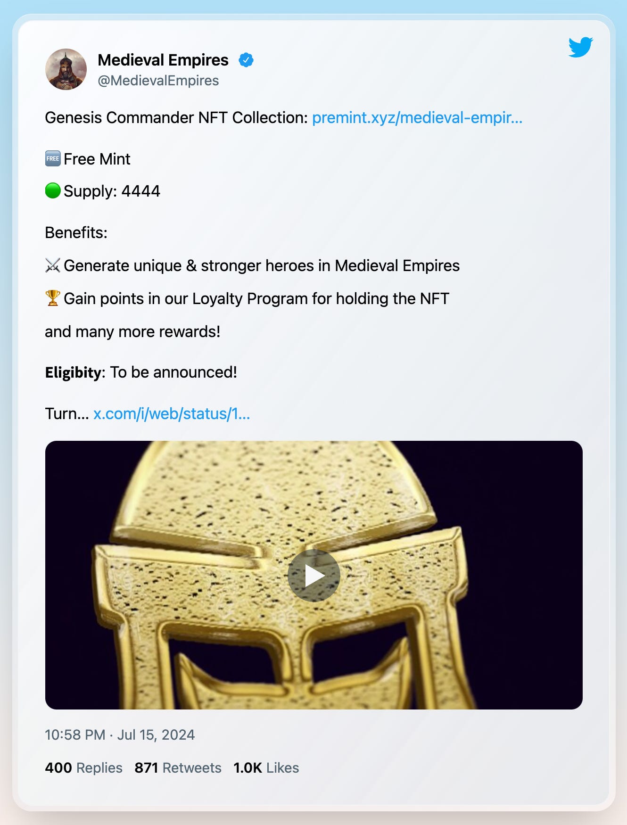View the 1.0K Likes count
The width and height of the screenshot is (627, 825).
[x=266, y=767]
